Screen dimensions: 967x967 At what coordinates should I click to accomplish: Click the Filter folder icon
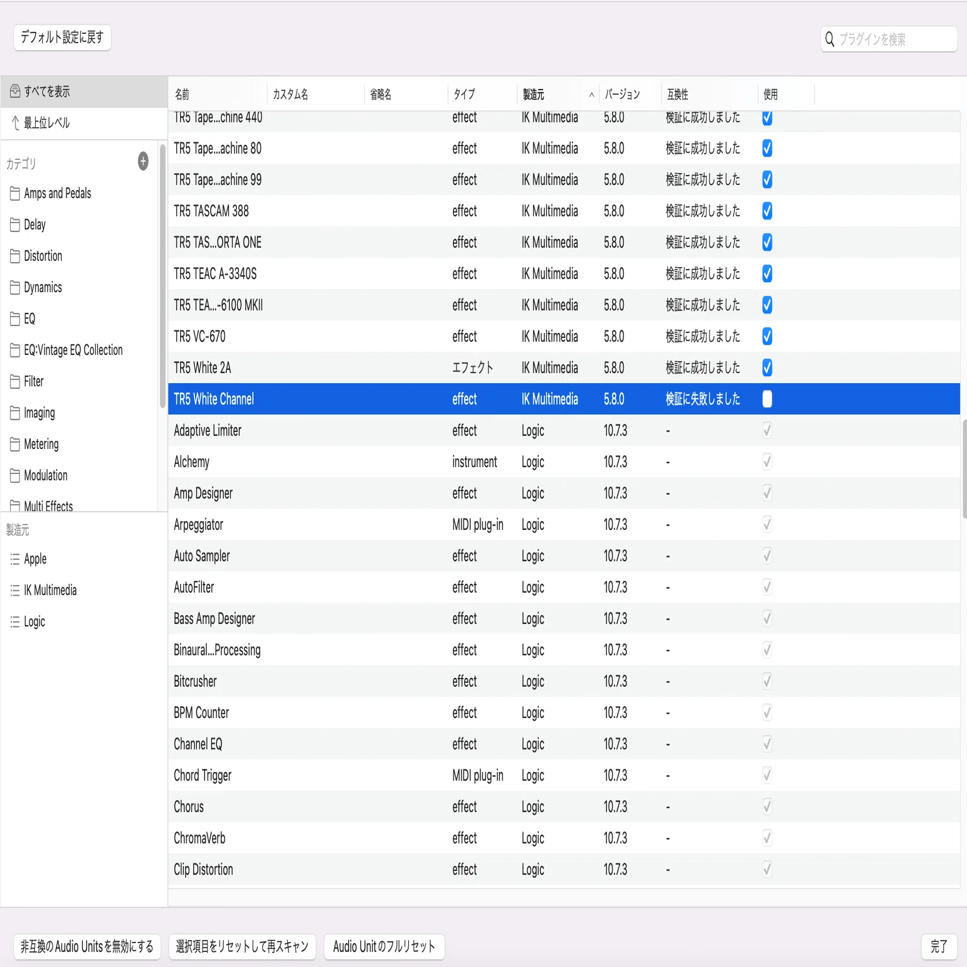point(15,382)
